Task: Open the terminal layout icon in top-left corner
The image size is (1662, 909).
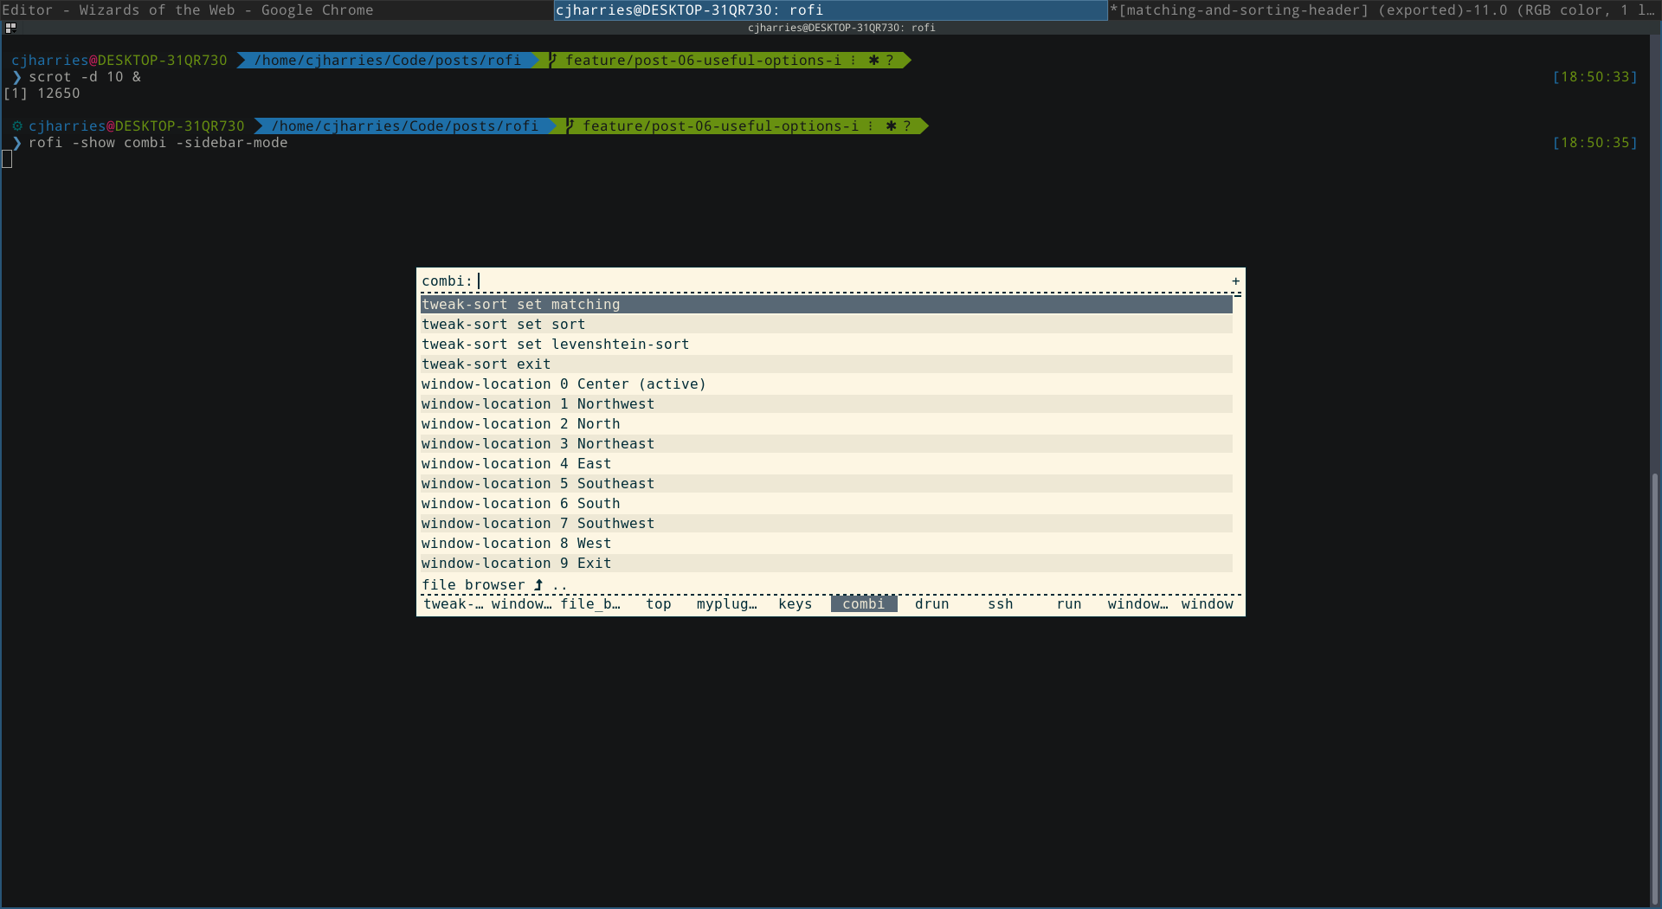Action: pyautogui.click(x=10, y=28)
